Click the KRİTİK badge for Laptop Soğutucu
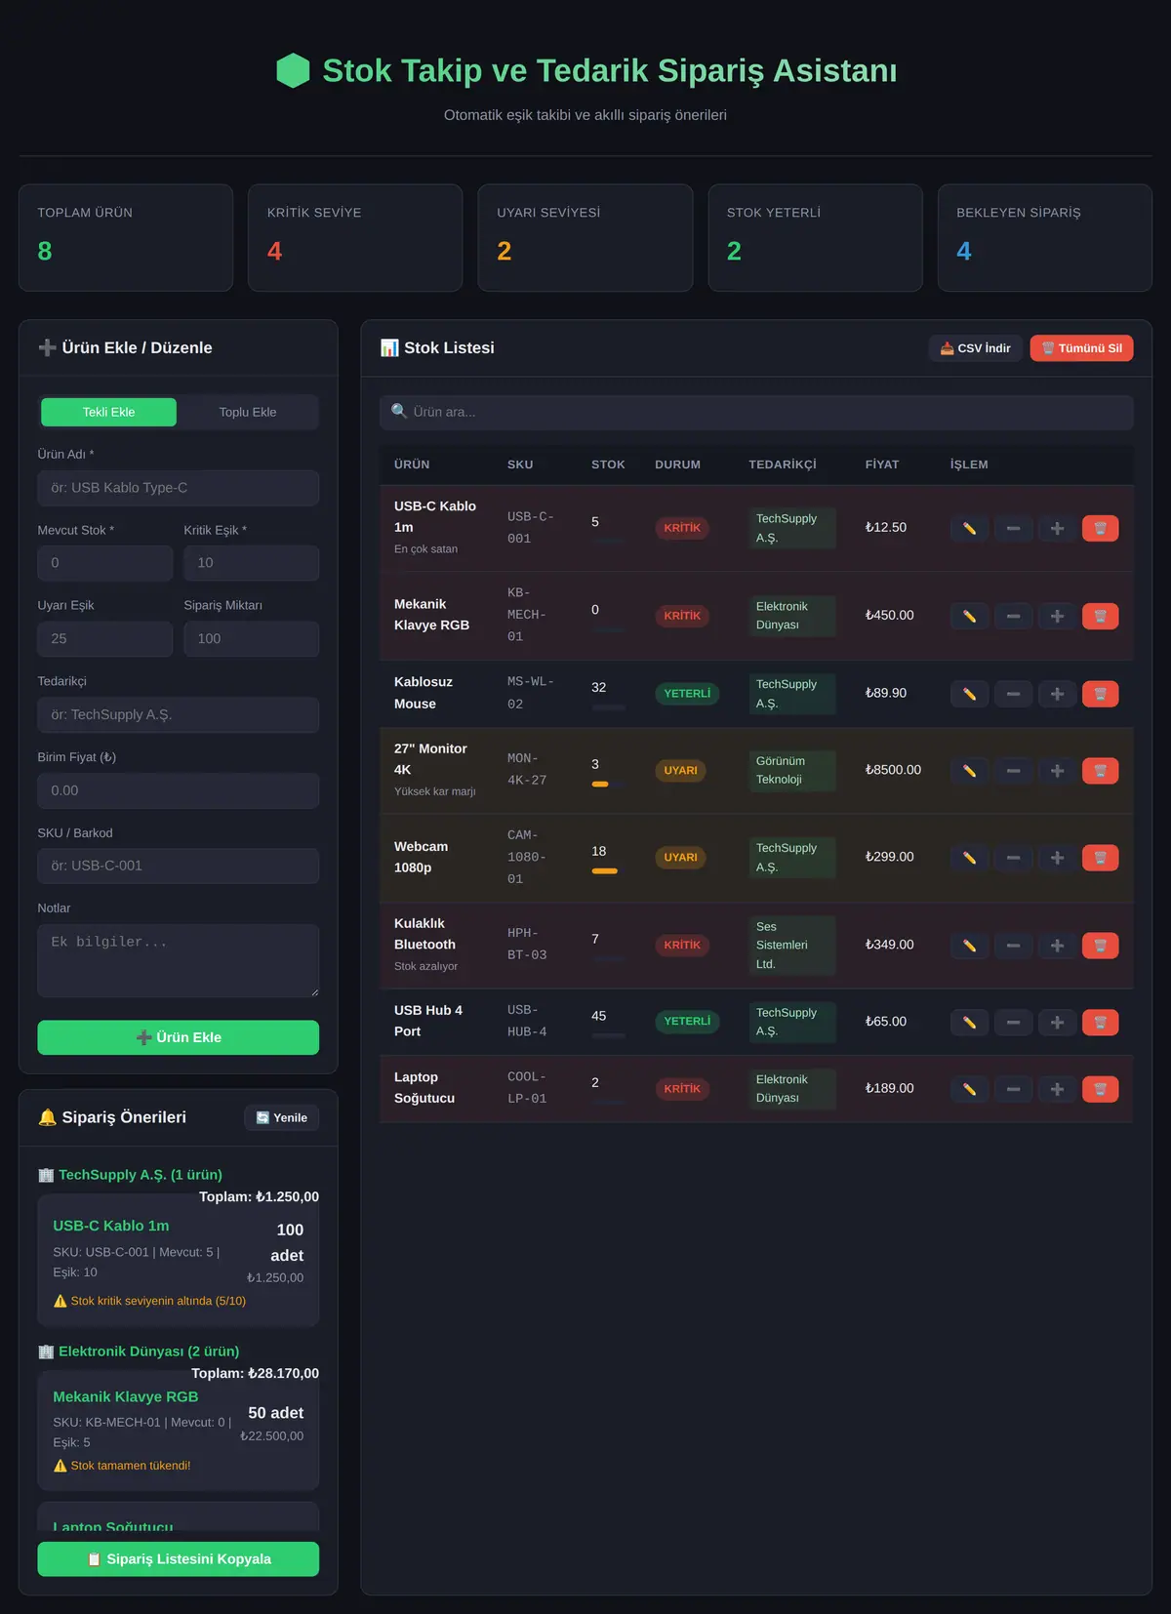Viewport: 1171px width, 1614px height. point(682,1089)
